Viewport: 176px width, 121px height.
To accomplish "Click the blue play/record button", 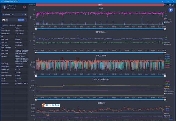I will click(x=170, y=10).
